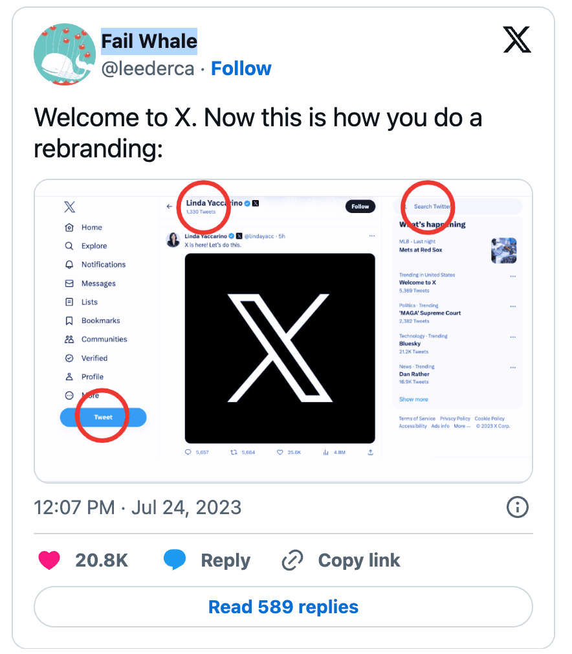Retweet Linda Yaccarino's post
The image size is (572, 654).
pyautogui.click(x=233, y=452)
